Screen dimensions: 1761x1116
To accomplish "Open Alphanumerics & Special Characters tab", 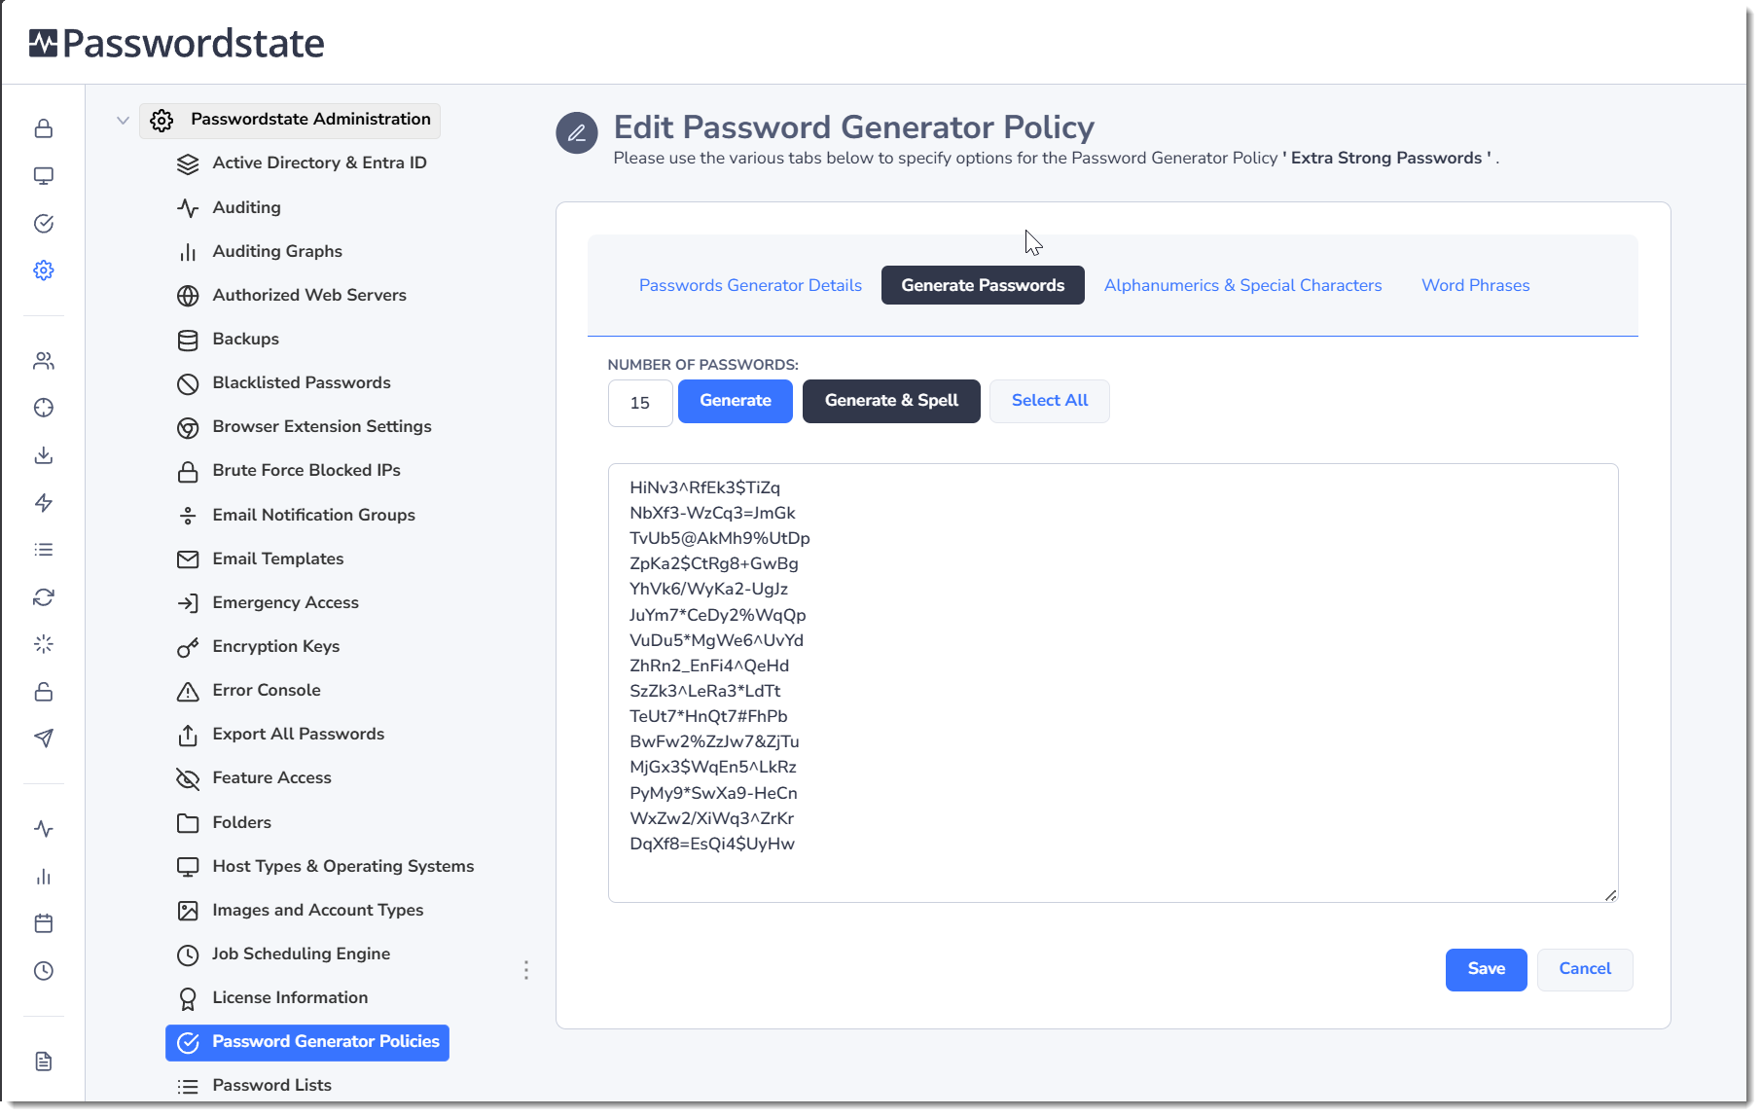I will pyautogui.click(x=1242, y=285).
